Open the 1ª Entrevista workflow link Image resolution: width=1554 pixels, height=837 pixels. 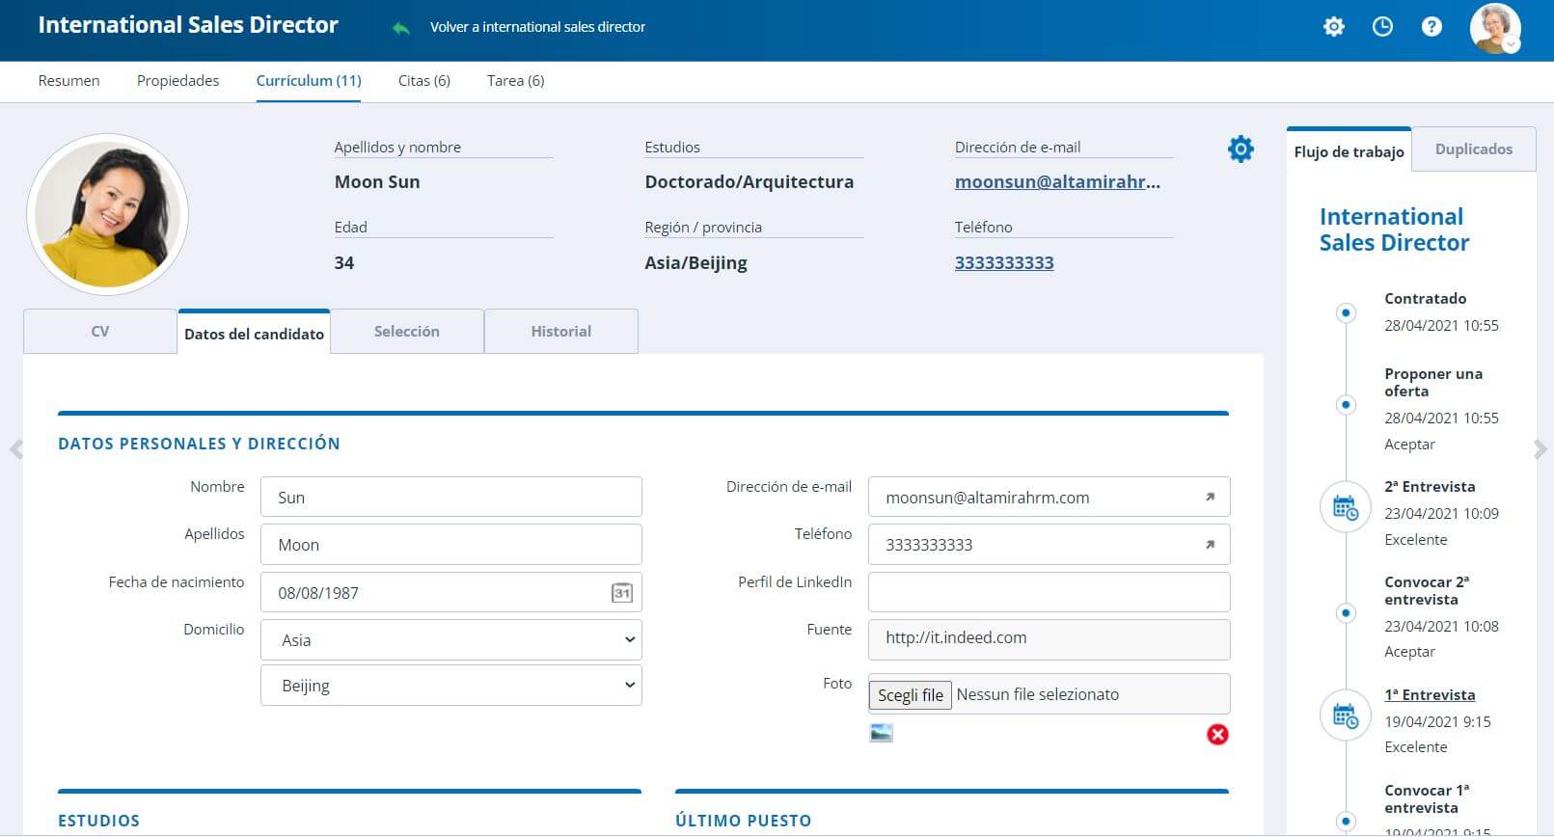(x=1430, y=695)
